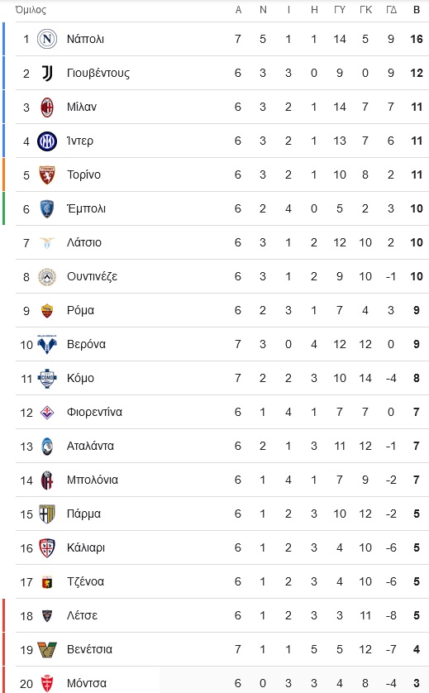The height and width of the screenshot is (693, 429).
Task: Click the Parma shield crest icon
Action: [47, 514]
